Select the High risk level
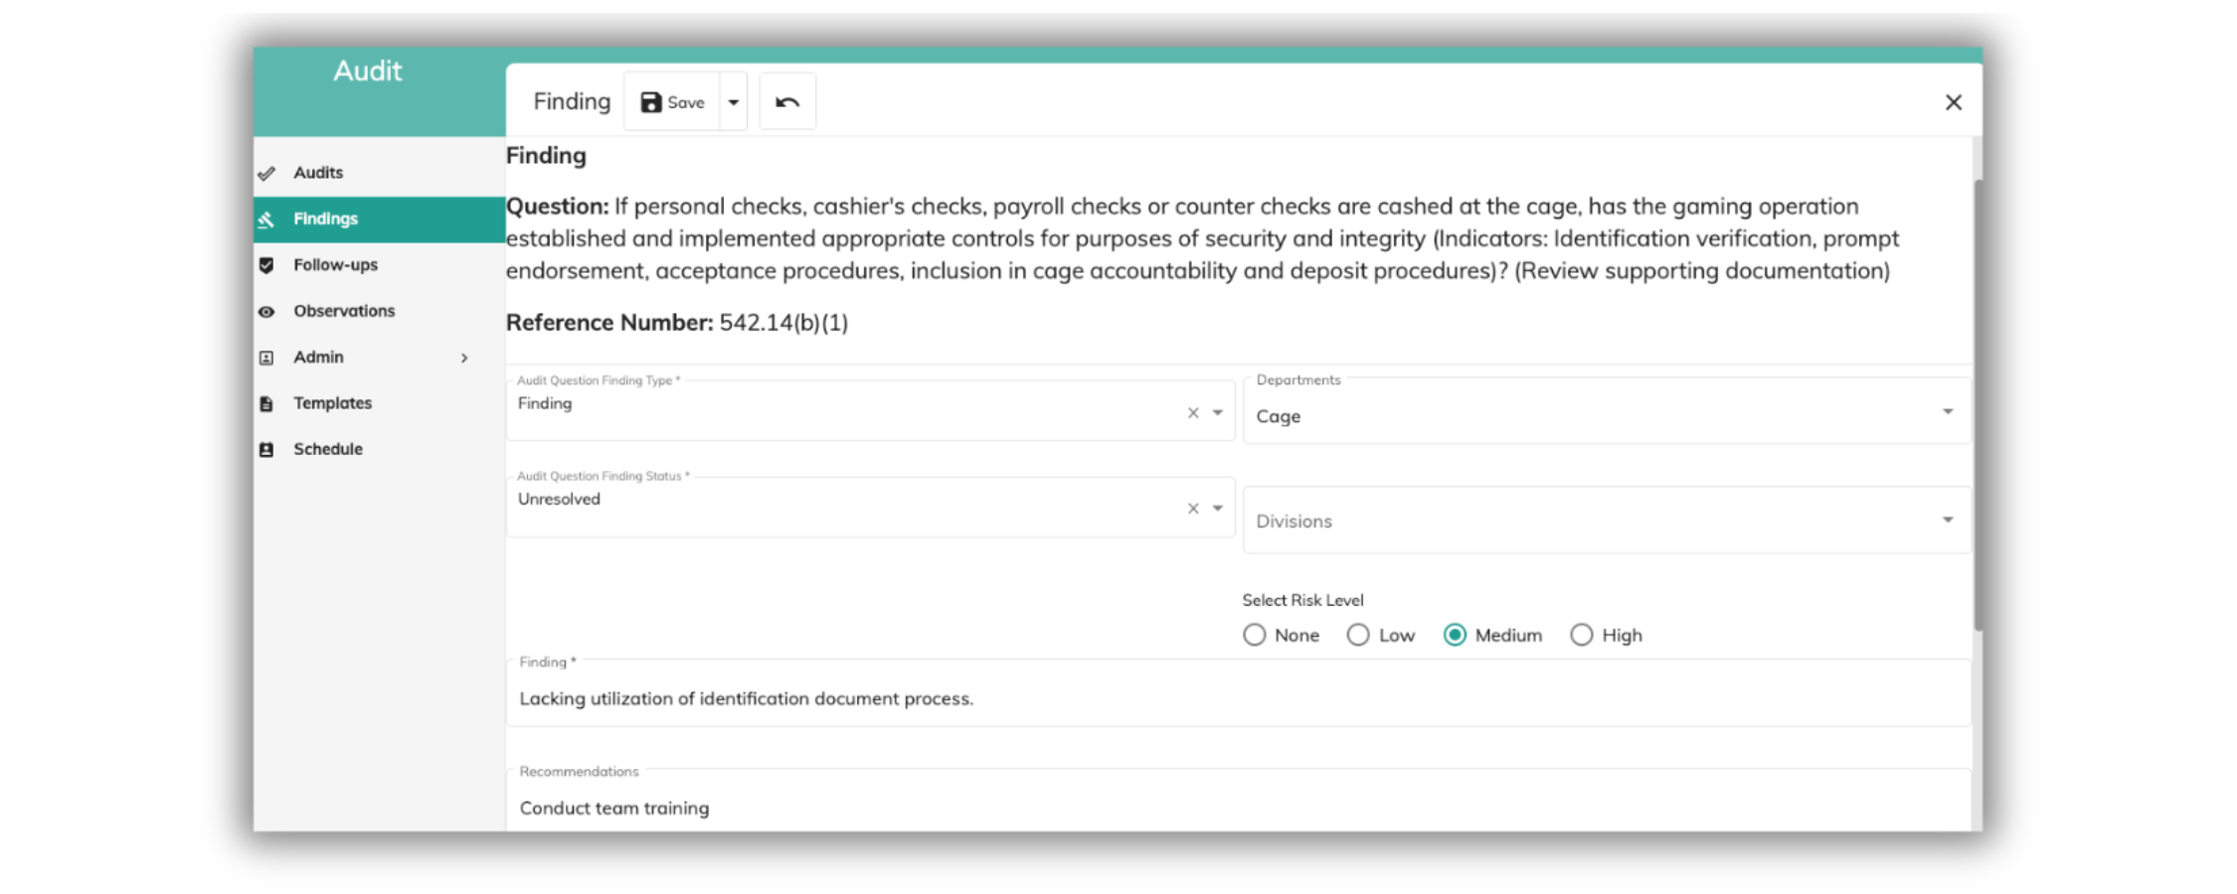Screen dimensions: 2237x894 tap(1582, 635)
